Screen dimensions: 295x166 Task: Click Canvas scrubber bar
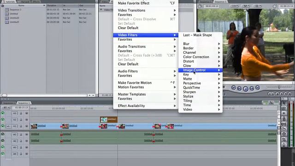[258, 83]
